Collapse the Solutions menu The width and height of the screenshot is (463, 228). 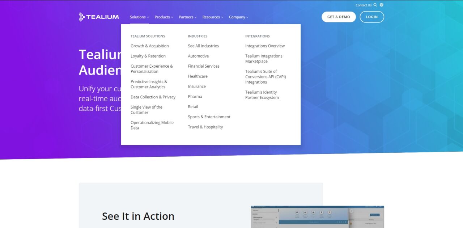[139, 17]
